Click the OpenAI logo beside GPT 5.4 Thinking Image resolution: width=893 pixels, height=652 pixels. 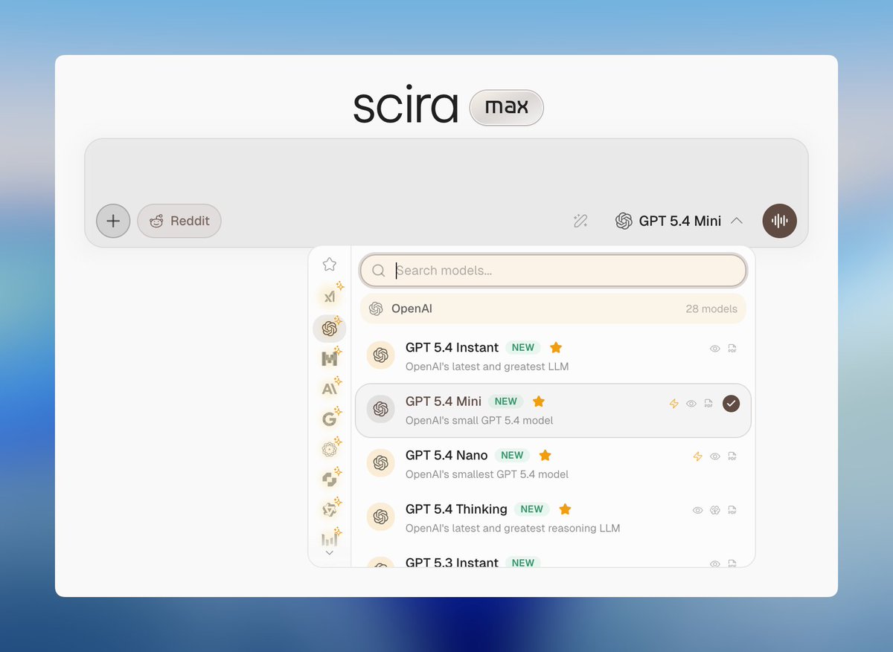381,517
